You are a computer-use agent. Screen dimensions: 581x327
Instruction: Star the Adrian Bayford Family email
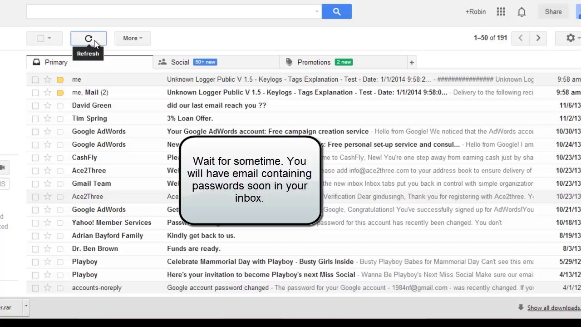(48, 236)
